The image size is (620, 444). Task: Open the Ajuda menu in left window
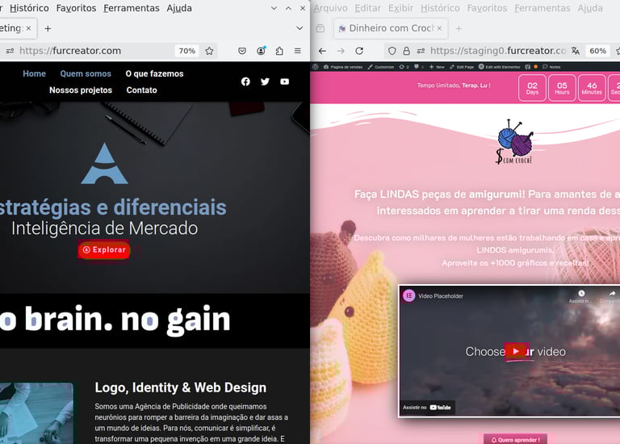[x=179, y=8]
